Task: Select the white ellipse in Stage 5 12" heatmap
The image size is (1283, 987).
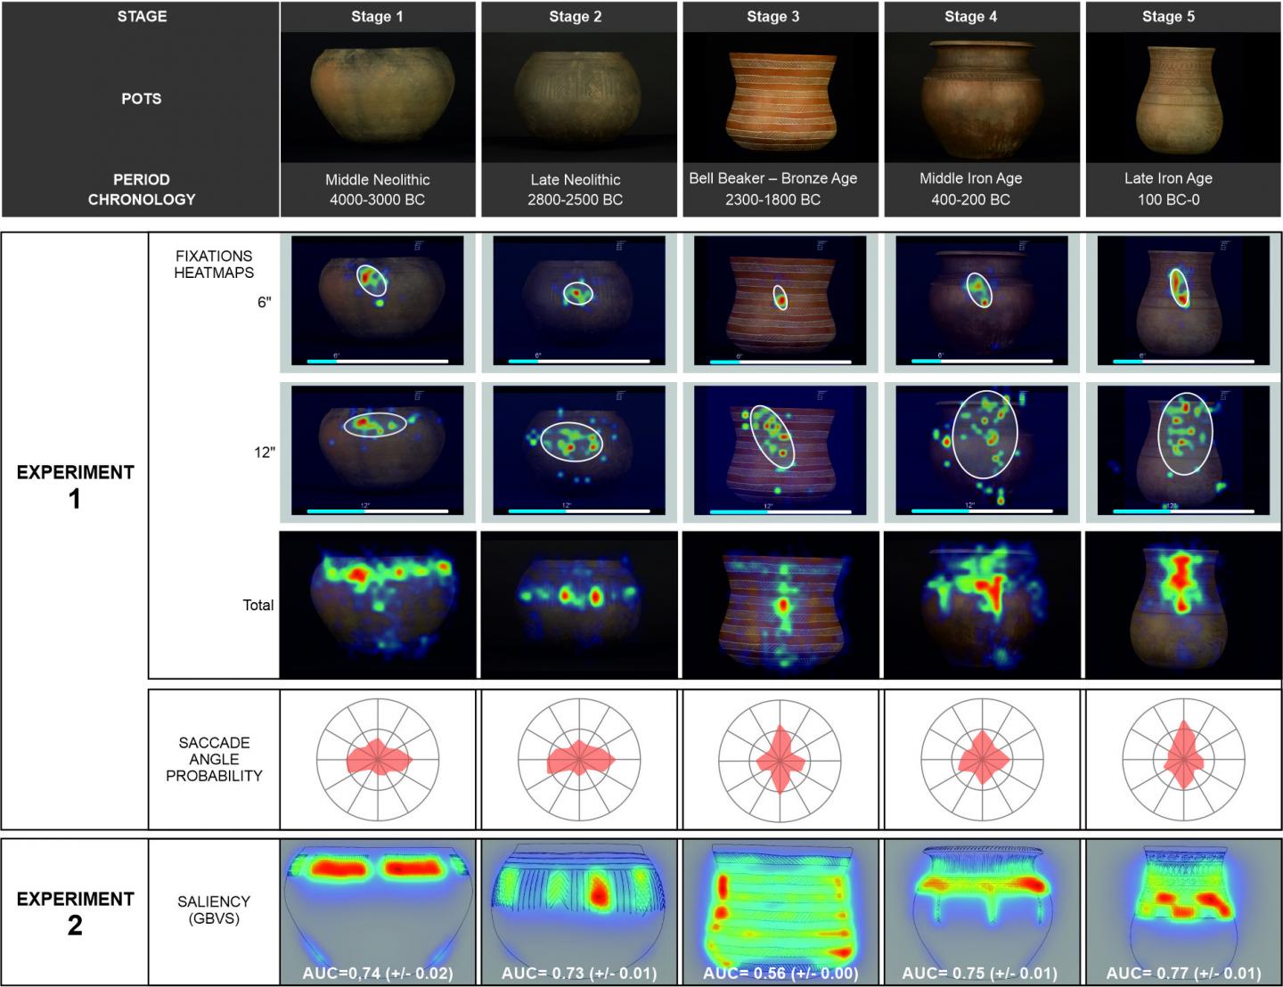Action: tap(1185, 434)
